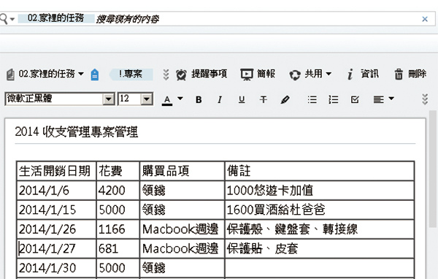Click the 2014/1/15 date cell

click(x=56, y=210)
